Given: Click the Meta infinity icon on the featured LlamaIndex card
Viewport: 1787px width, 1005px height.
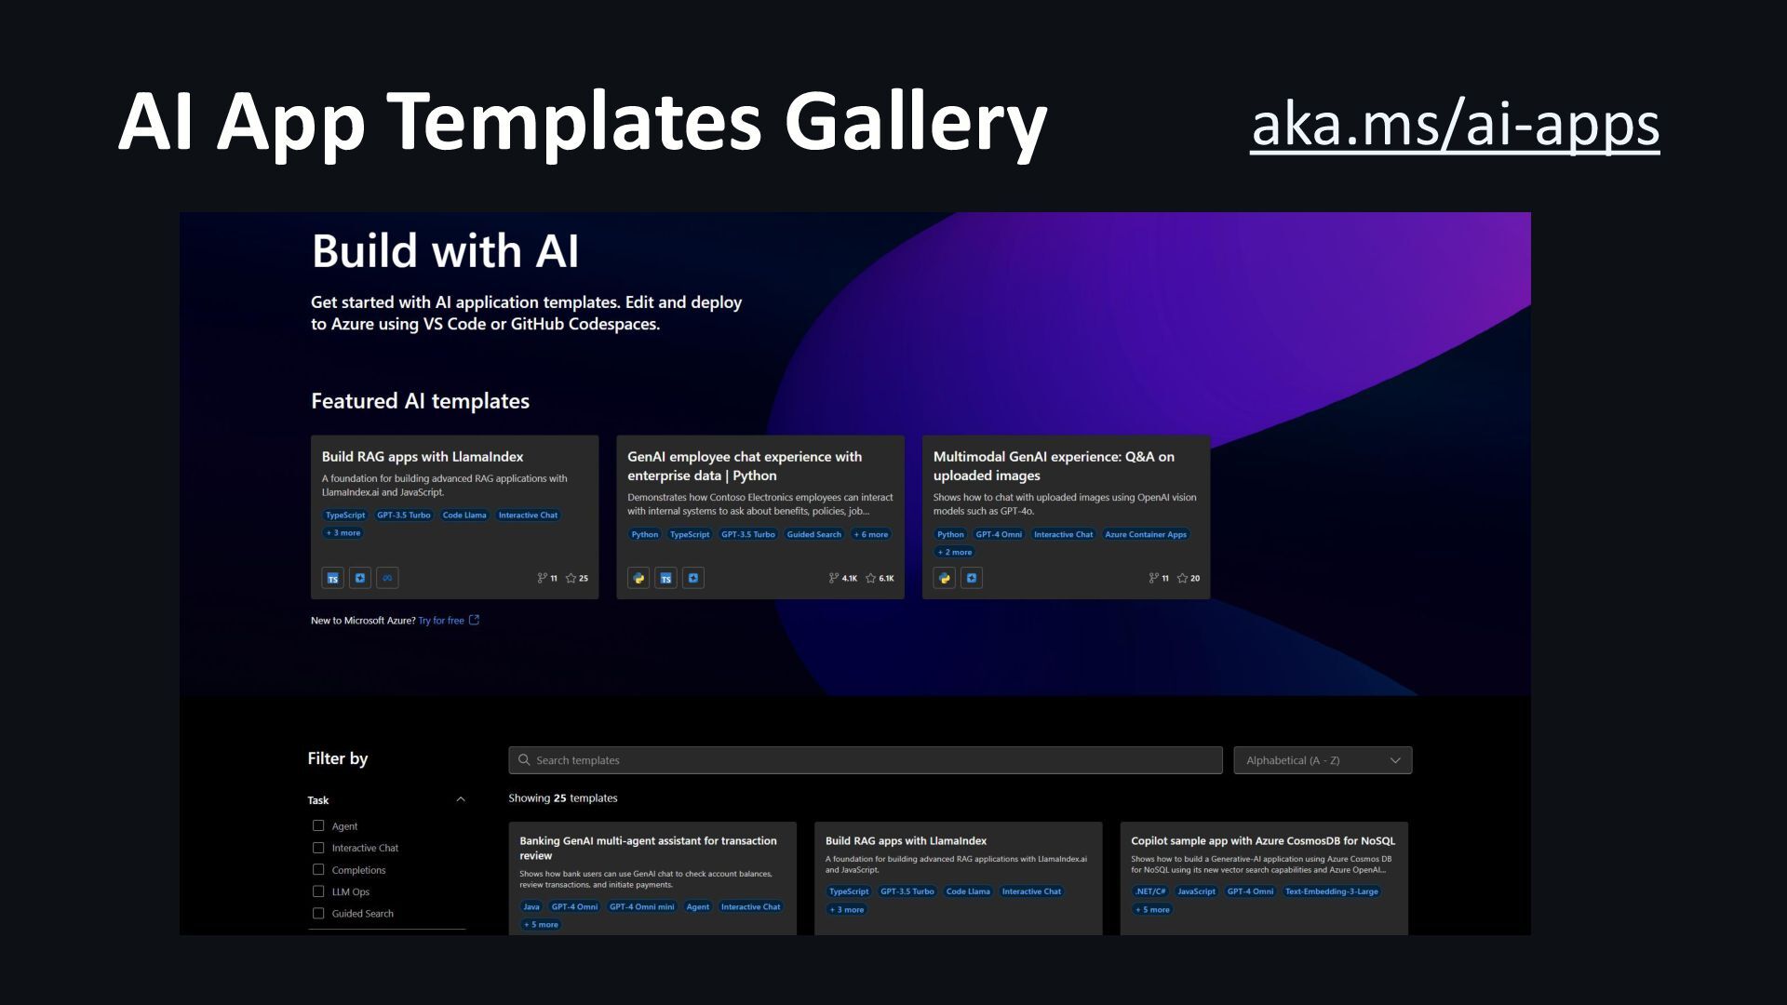Looking at the screenshot, I should tap(387, 578).
